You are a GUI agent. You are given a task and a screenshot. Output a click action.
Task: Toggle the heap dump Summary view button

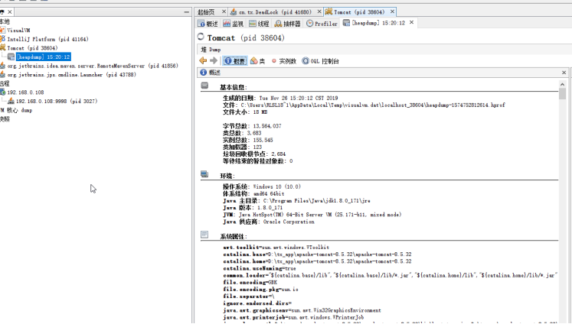pos(235,61)
